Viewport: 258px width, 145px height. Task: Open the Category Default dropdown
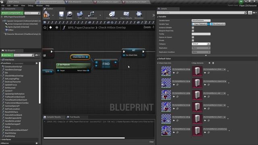[x=201, y=44]
